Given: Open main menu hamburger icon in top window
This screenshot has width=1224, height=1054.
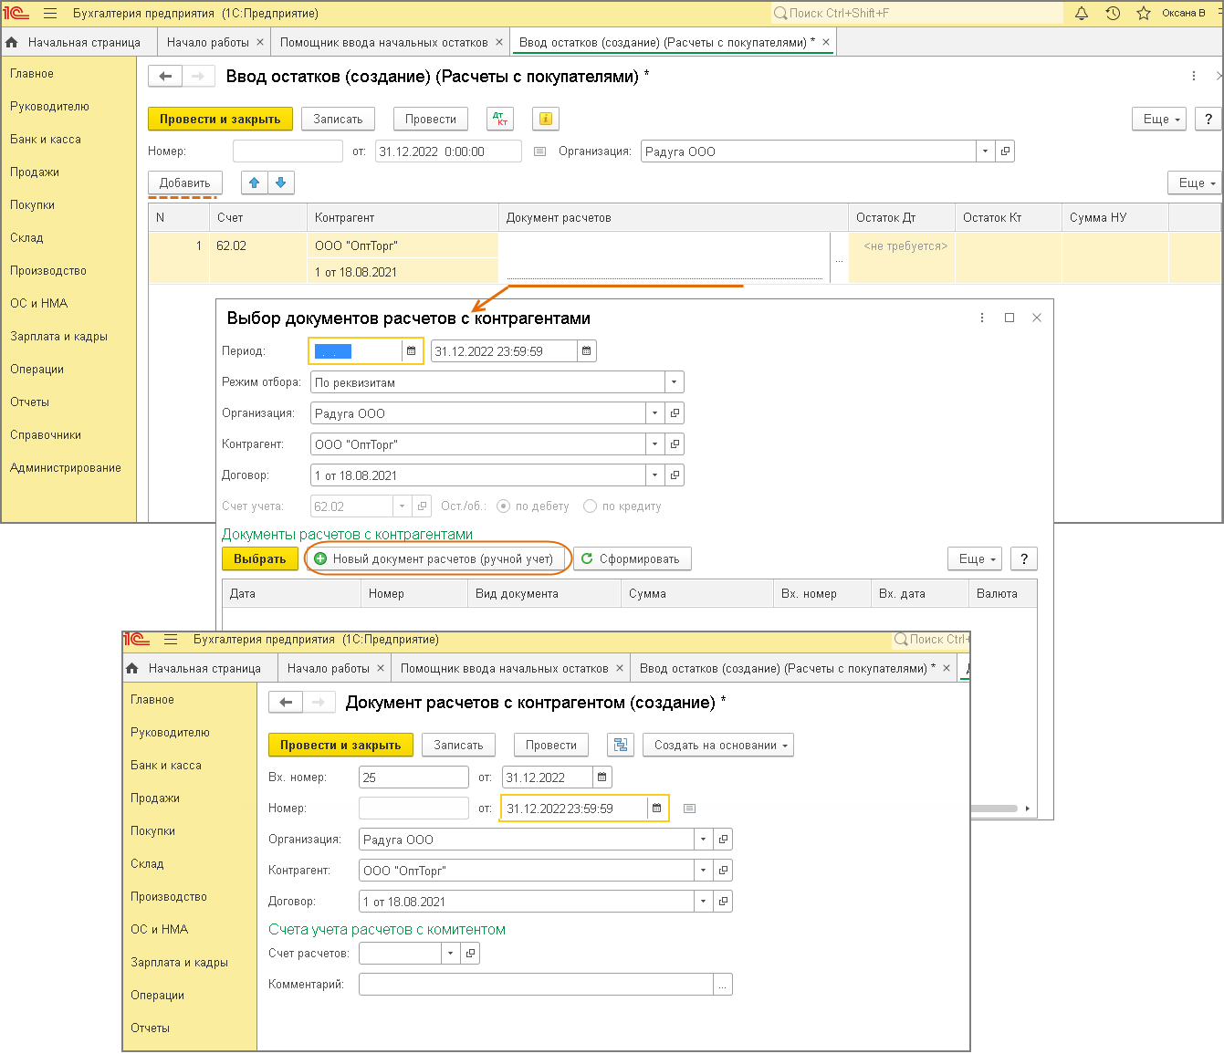Looking at the screenshot, I should [50, 14].
